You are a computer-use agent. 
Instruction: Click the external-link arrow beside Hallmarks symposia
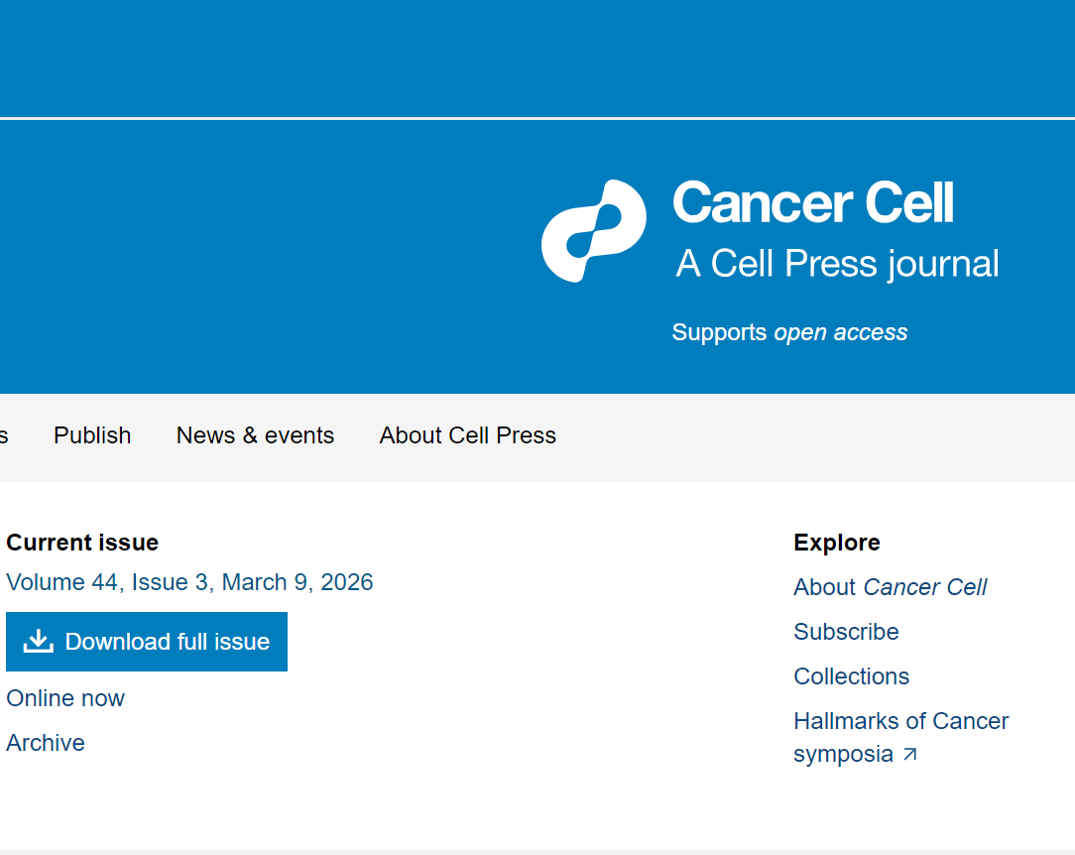coord(909,755)
